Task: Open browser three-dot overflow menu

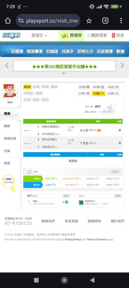Action: (121, 20)
